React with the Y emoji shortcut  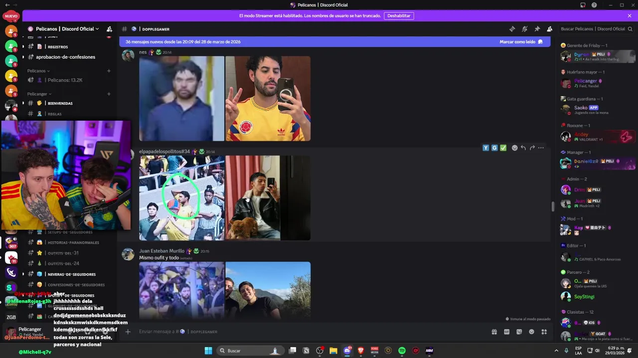[485, 148]
